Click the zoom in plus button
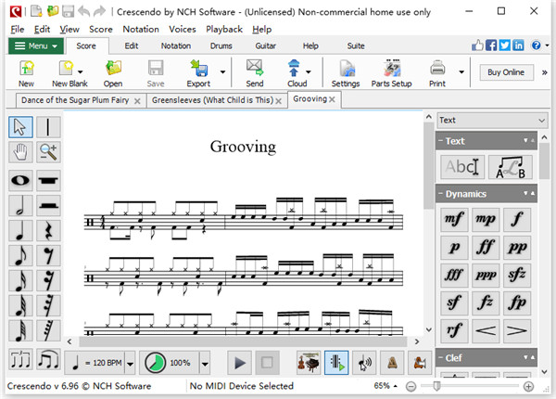556x399 pixels. (528, 386)
